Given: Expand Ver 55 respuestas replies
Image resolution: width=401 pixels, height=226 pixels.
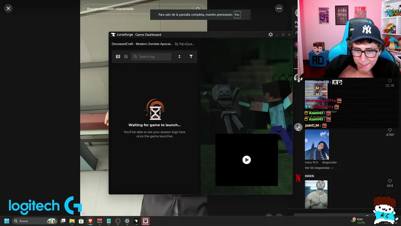Looking at the screenshot, I should tap(319, 168).
